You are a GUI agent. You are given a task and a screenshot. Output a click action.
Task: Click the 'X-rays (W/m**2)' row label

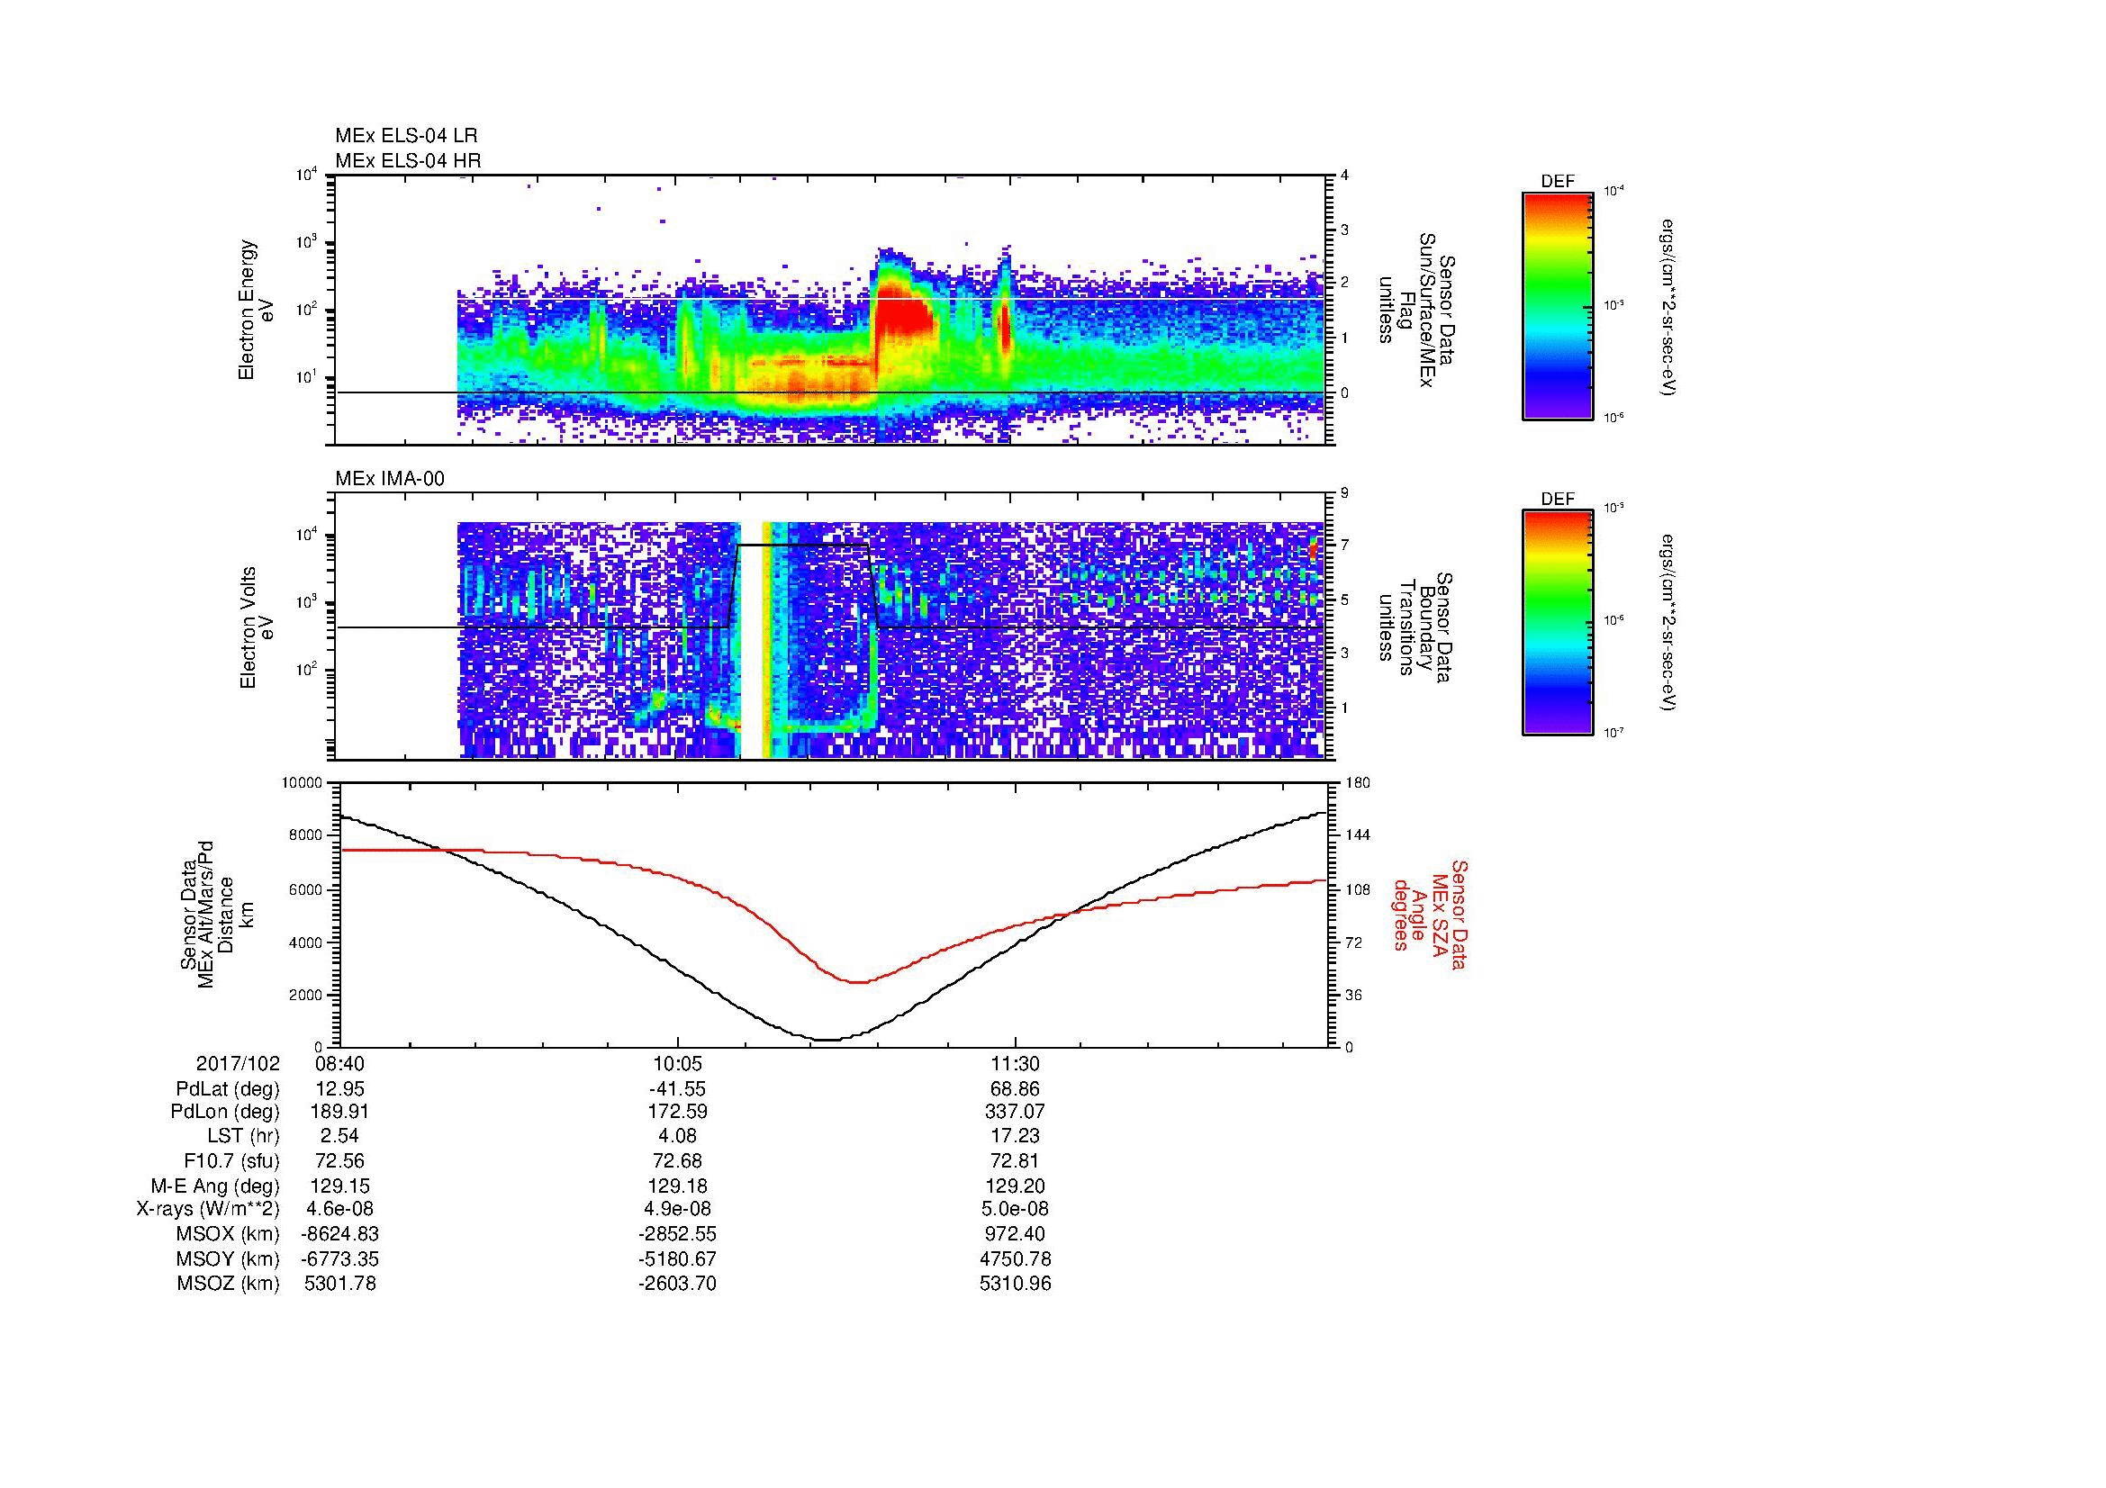click(208, 1210)
